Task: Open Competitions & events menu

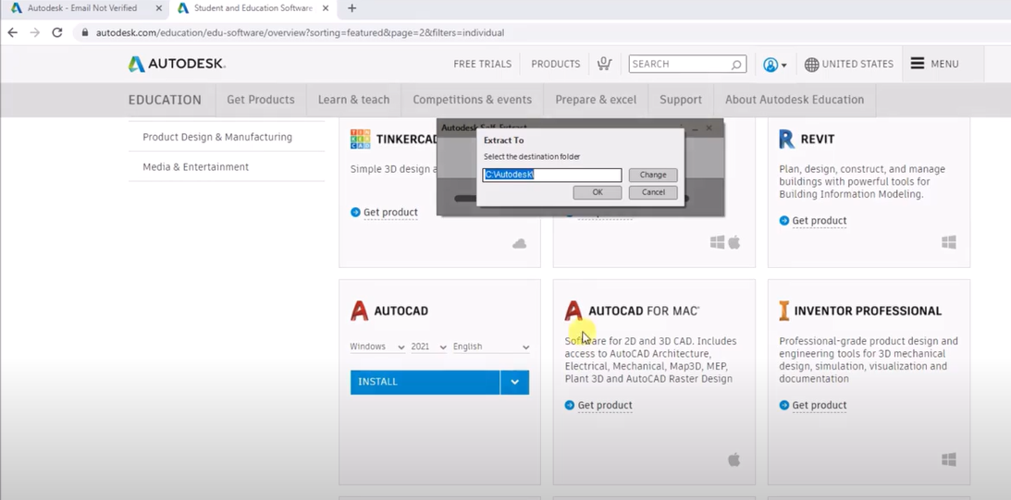Action: [472, 100]
